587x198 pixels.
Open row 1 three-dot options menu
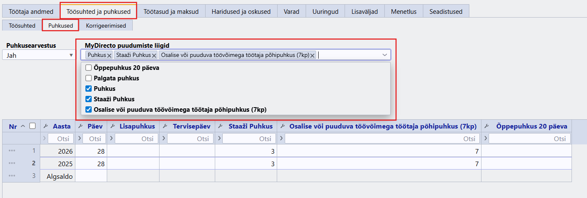(x=12, y=150)
